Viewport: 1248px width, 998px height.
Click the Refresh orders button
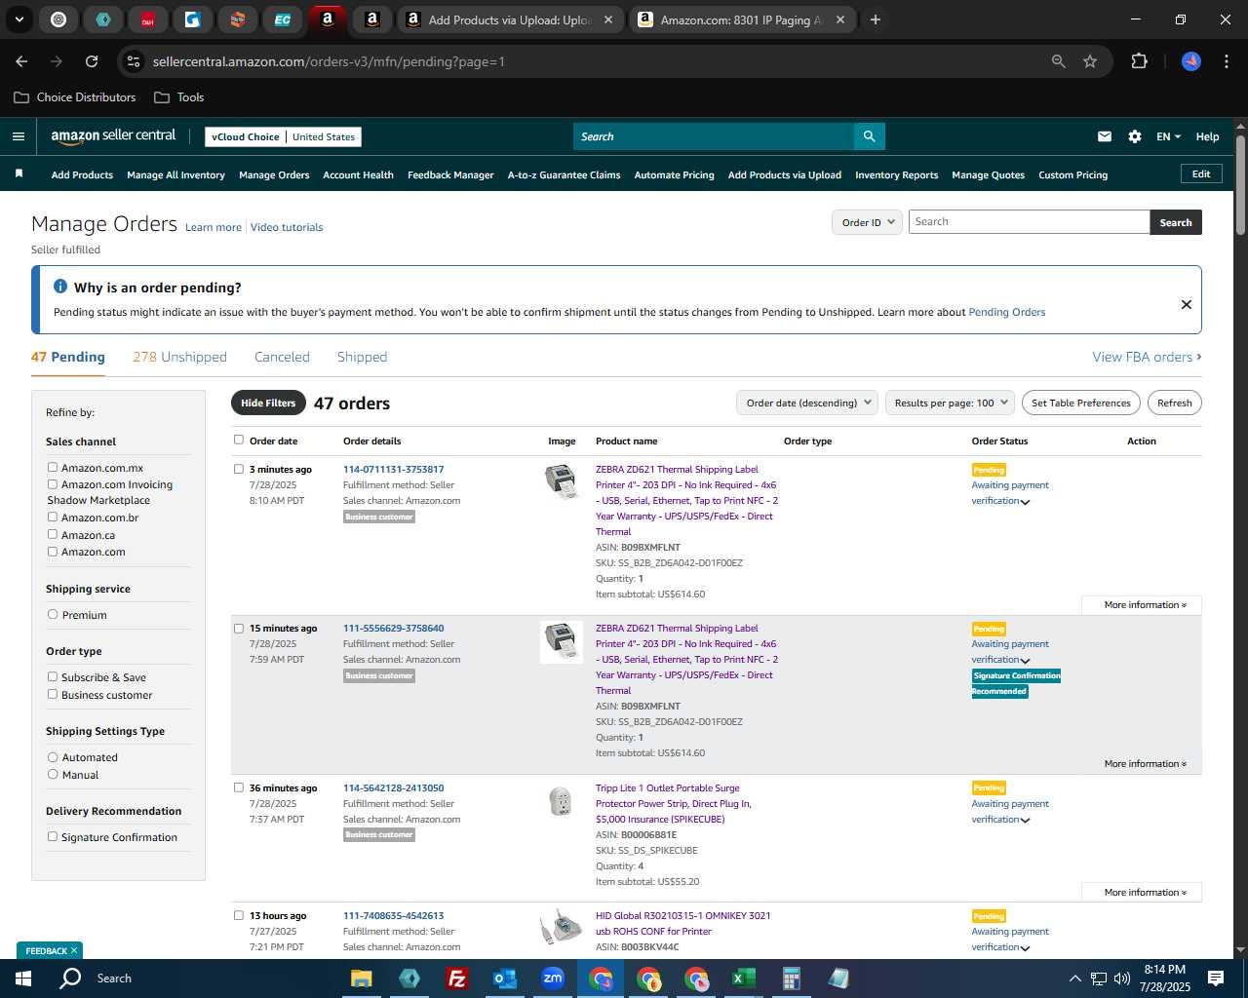pos(1174,403)
